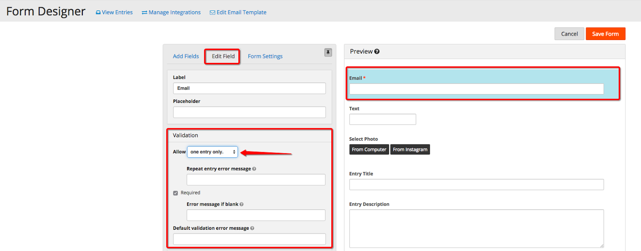
Task: Click the From Computer photo button
Action: (369, 150)
